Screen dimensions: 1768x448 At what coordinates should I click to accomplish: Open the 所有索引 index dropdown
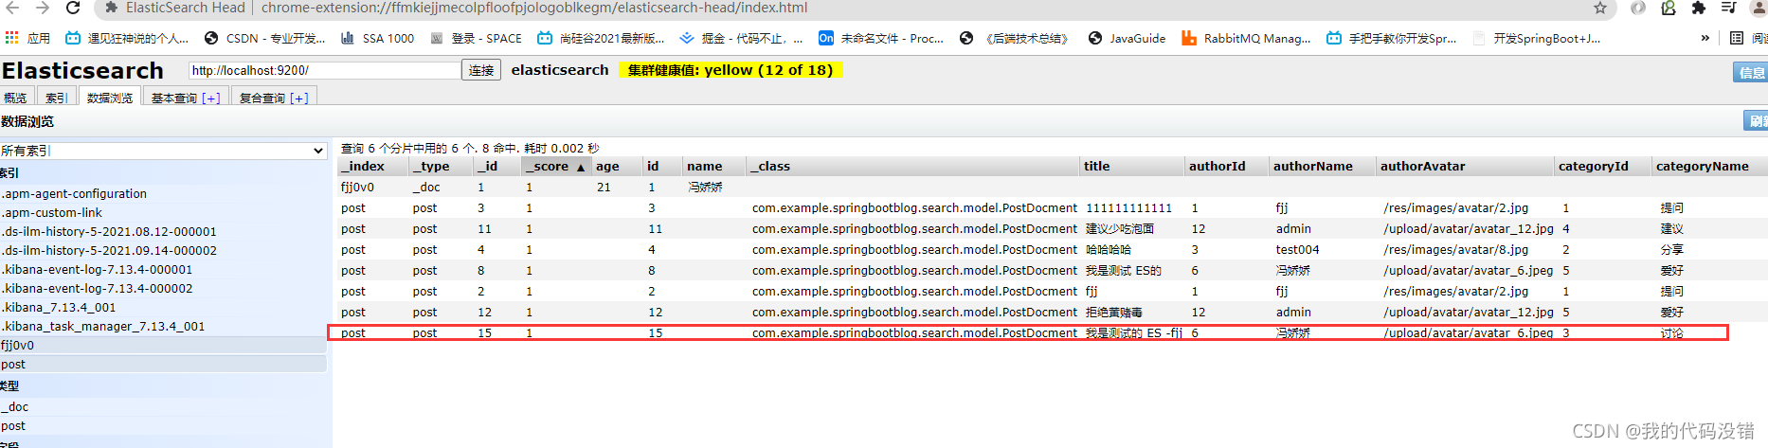pyautogui.click(x=163, y=151)
